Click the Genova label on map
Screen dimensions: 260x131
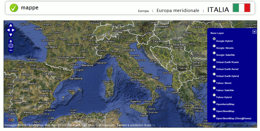pyautogui.click(x=115, y=56)
